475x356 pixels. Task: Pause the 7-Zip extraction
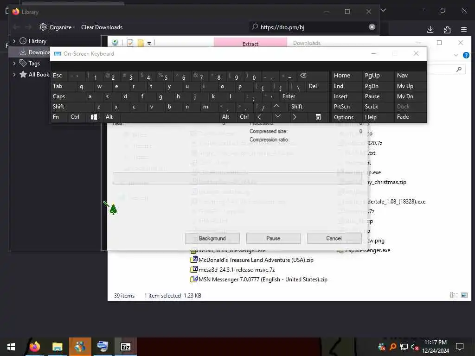(273, 239)
